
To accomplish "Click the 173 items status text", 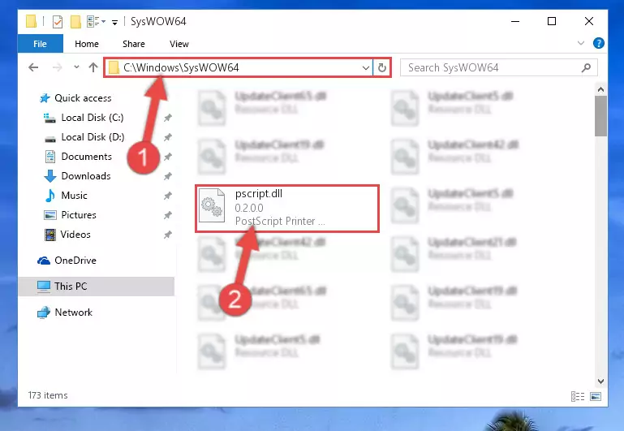I will [x=48, y=395].
